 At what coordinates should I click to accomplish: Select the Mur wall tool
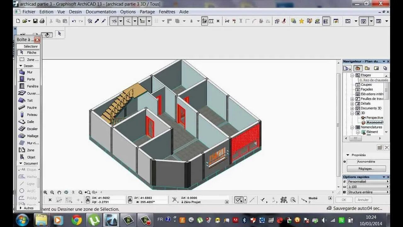(x=28, y=72)
